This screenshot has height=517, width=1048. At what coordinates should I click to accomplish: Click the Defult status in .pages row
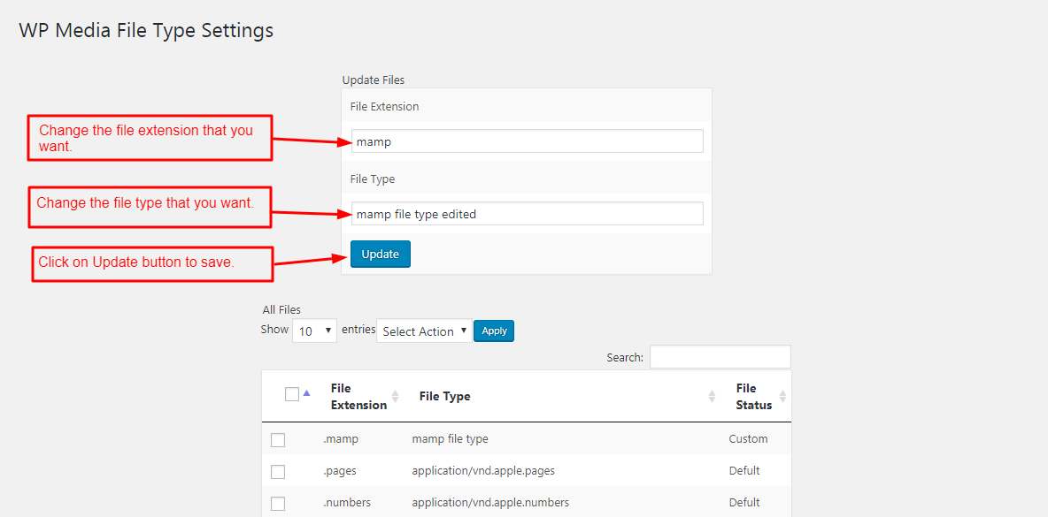[x=744, y=470]
